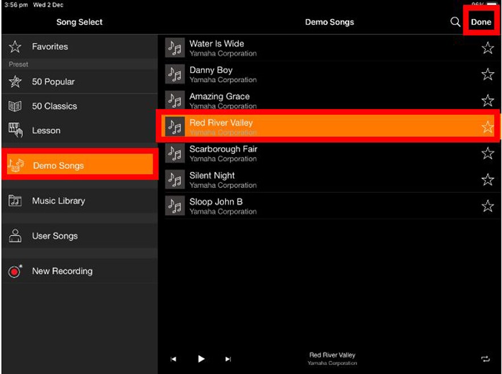Viewport: 502px width, 374px height.
Task: Click the Silent Night music note thumbnail
Action: pyautogui.click(x=175, y=180)
